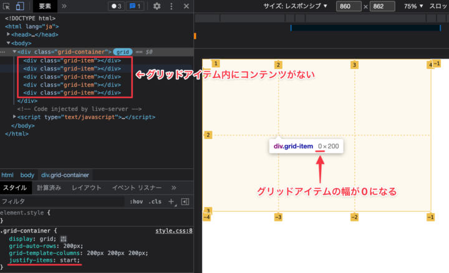Click html in the breadcrumb bar
449x273 pixels.
click(x=7, y=175)
